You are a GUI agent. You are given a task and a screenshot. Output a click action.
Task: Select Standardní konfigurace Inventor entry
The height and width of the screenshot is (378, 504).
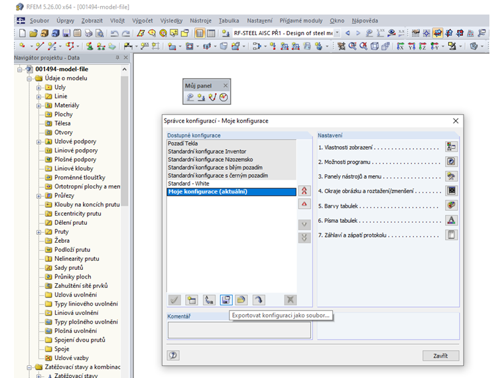click(x=231, y=151)
